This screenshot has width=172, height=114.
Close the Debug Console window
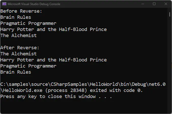tap(166, 4)
